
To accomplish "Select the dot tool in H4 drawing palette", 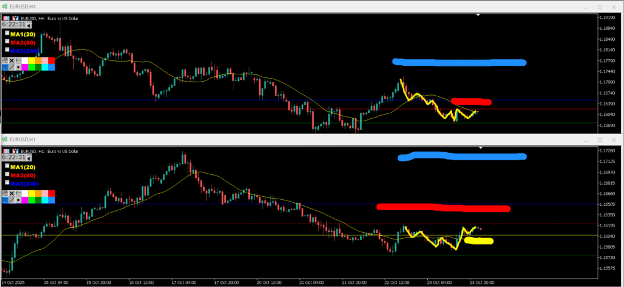I will [x=18, y=67].
